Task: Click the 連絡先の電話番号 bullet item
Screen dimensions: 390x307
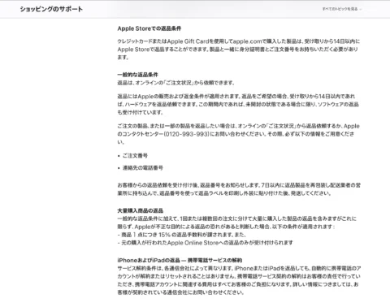Action: [x=143, y=168]
